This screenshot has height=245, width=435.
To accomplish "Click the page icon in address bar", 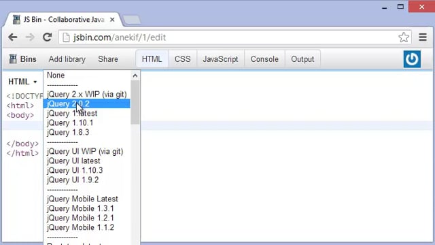I will [66, 37].
